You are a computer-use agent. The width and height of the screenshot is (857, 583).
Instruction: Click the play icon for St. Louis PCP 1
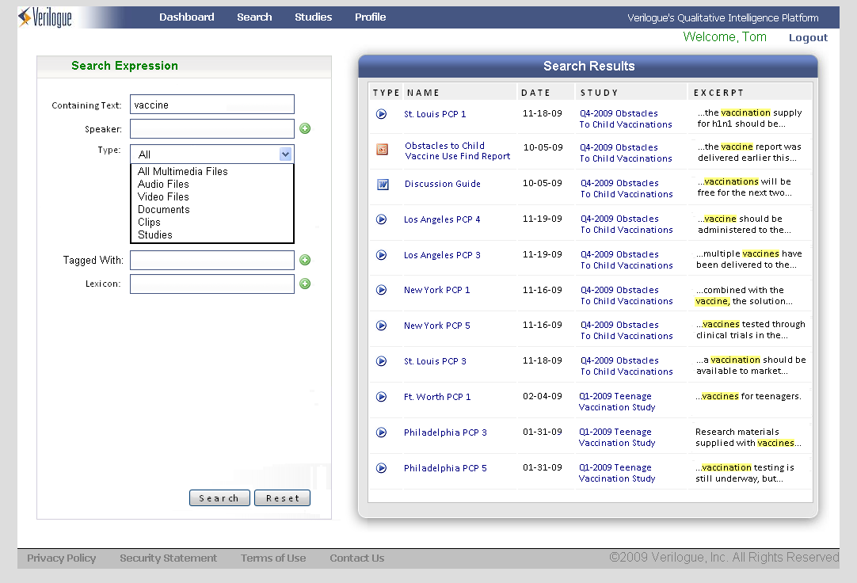[x=381, y=114]
